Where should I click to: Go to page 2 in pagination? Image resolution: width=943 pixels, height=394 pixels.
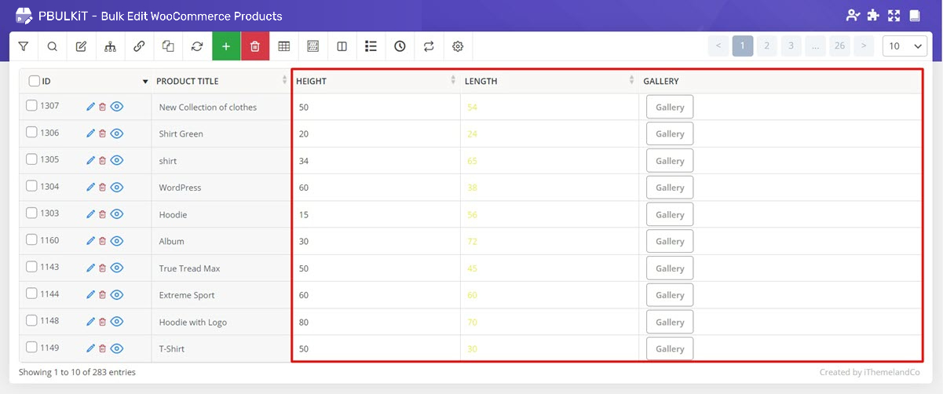pos(767,46)
